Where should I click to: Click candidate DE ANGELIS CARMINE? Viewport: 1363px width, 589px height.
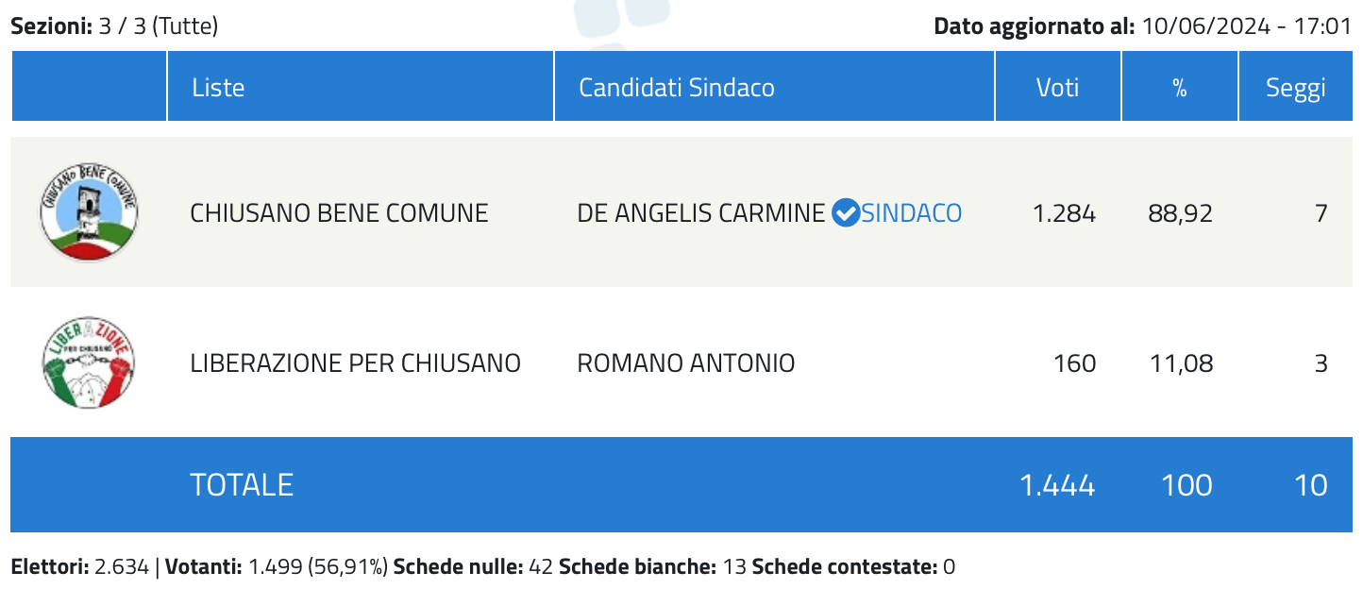[x=701, y=213]
